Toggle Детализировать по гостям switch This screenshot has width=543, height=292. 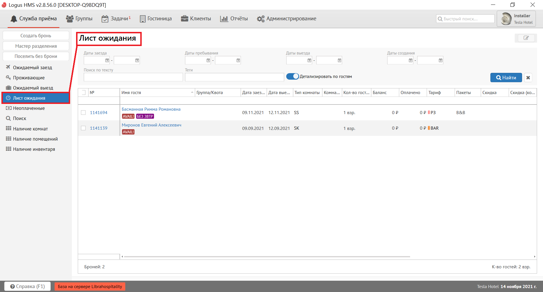[x=292, y=77]
